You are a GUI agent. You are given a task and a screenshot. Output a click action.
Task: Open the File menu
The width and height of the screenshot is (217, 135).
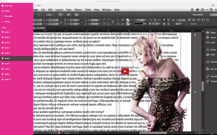pyautogui.click(x=43, y=10)
